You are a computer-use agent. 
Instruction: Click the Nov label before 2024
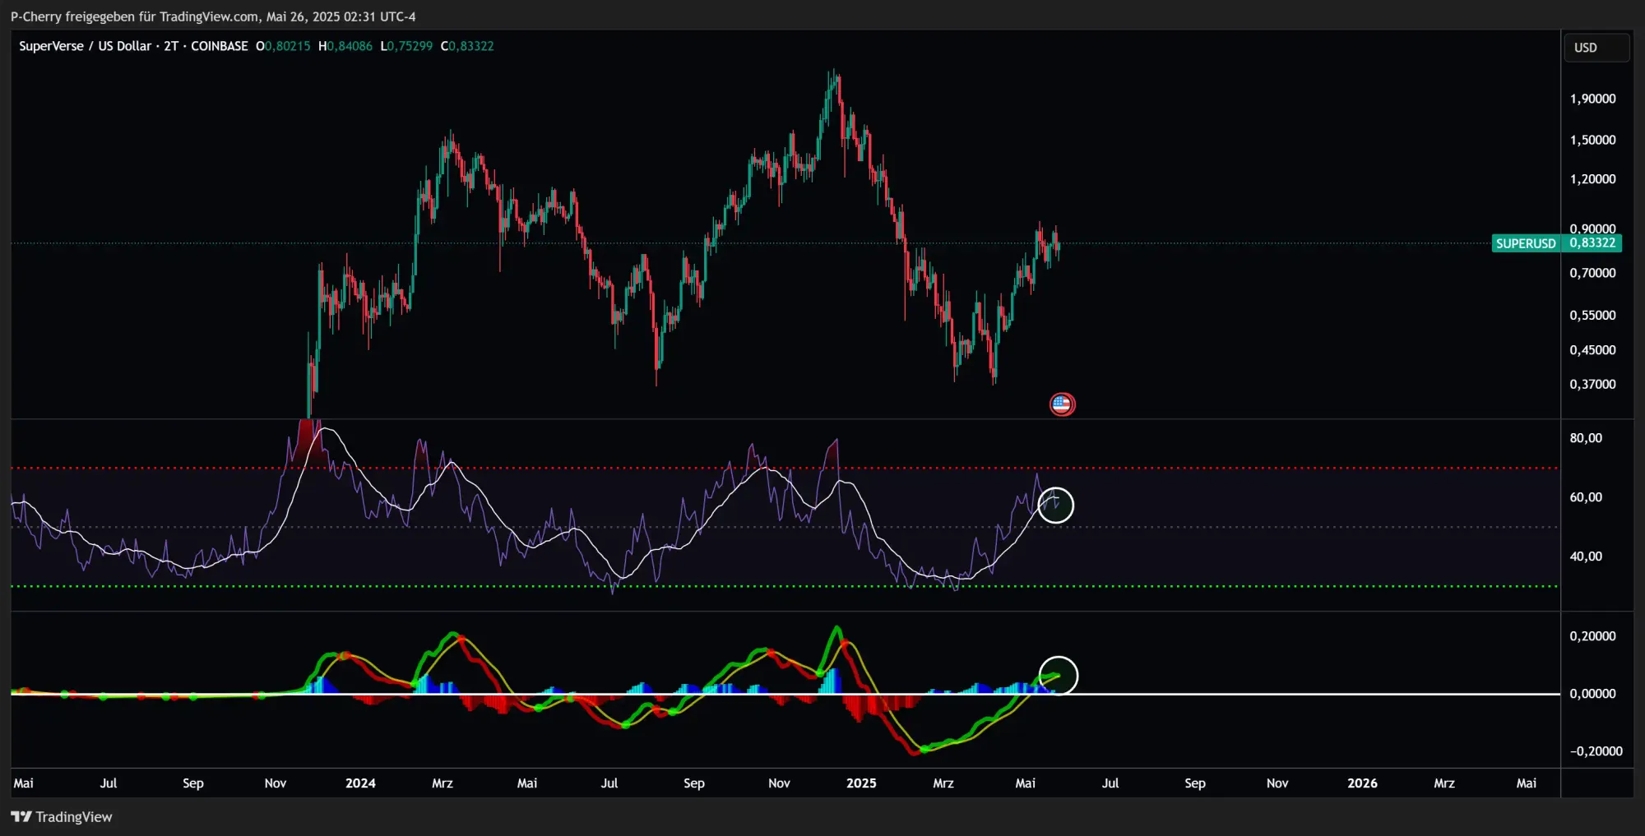click(x=276, y=783)
